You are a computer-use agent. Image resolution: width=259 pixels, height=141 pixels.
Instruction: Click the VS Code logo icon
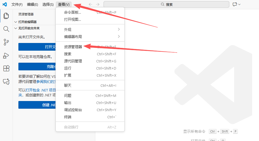click(x=5, y=4)
